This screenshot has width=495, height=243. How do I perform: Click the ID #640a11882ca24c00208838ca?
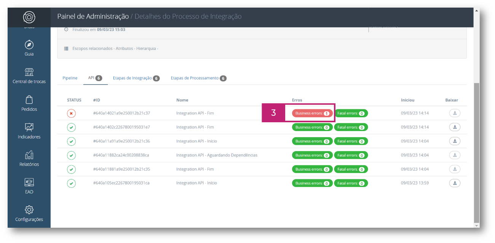click(x=121, y=155)
